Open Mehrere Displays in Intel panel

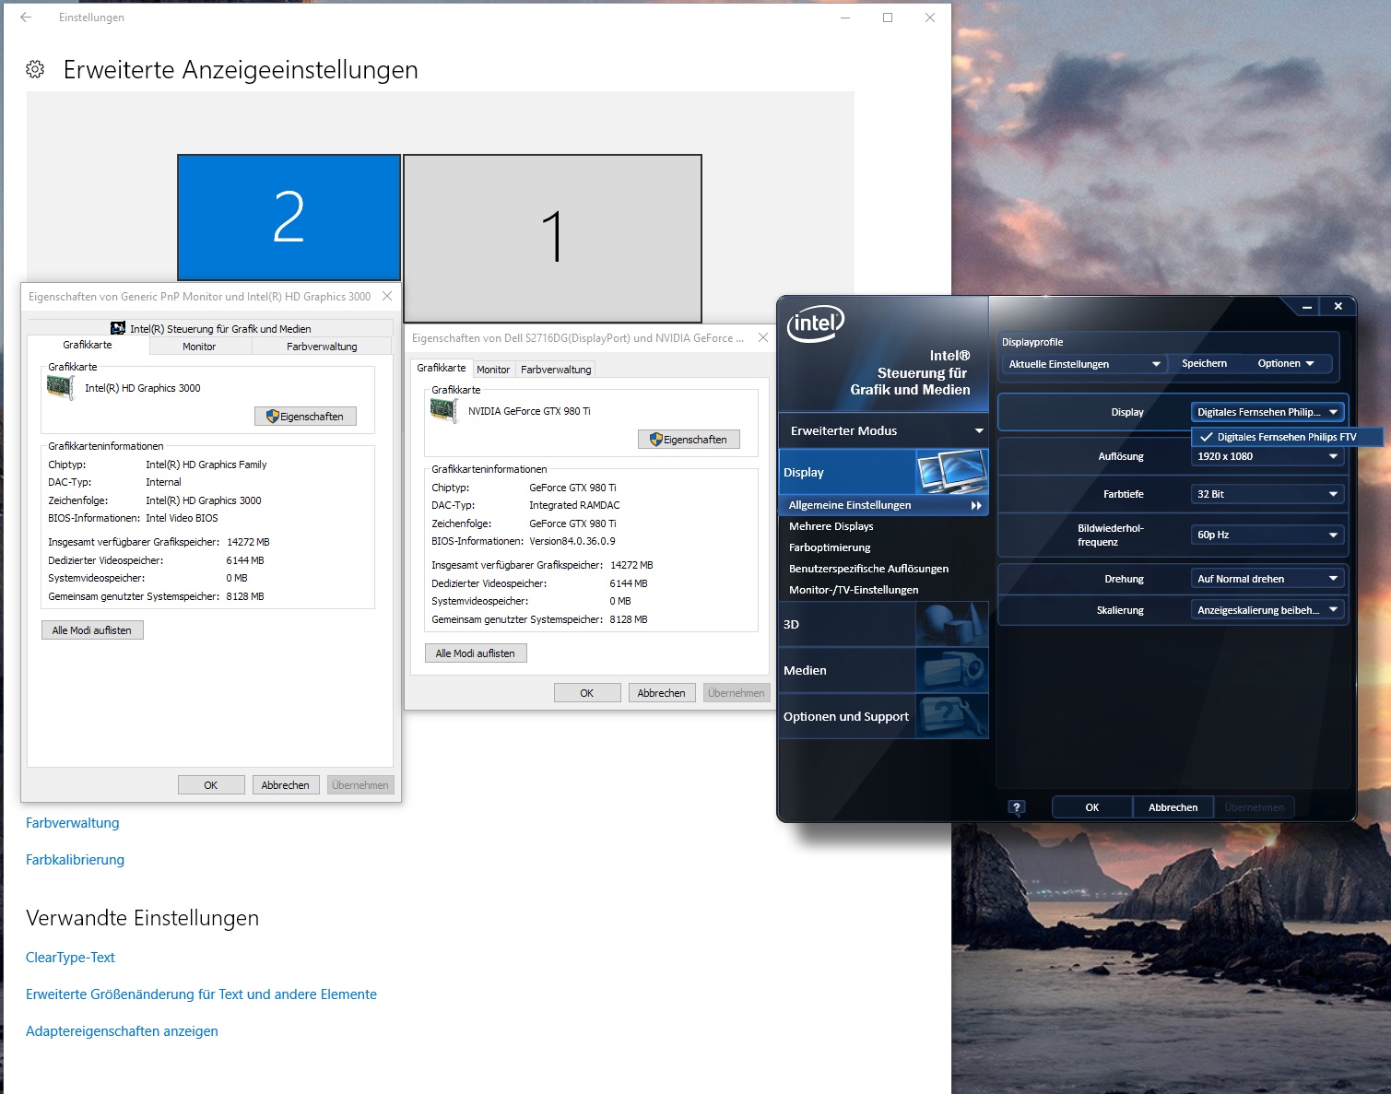click(831, 526)
